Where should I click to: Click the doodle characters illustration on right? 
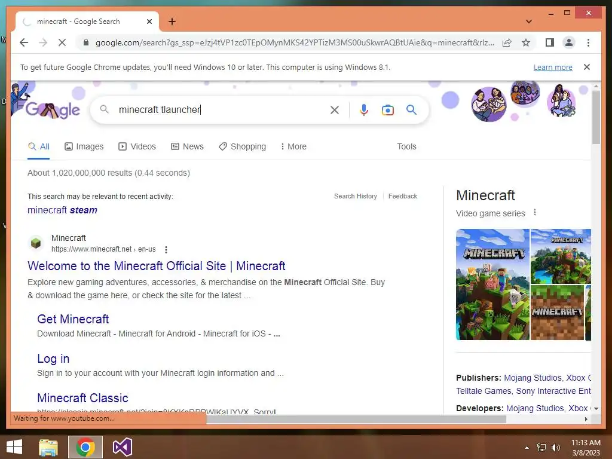pyautogui.click(x=522, y=100)
